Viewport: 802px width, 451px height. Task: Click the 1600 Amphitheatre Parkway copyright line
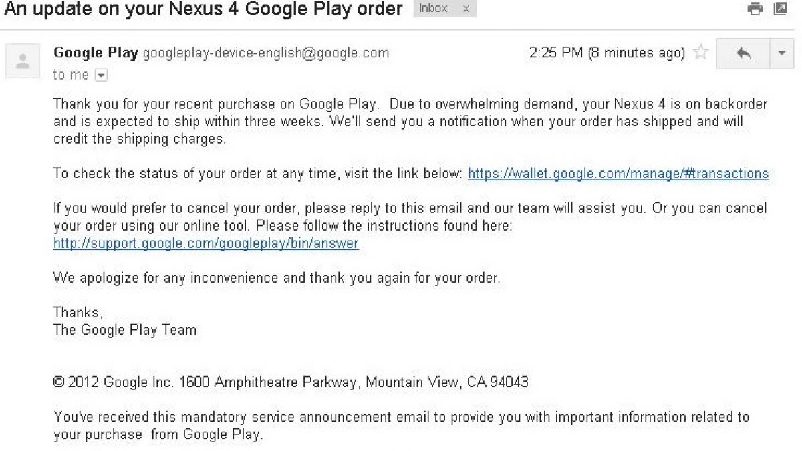click(x=291, y=382)
